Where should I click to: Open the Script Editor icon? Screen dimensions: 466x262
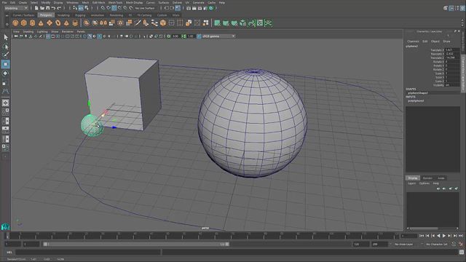[x=462, y=253]
